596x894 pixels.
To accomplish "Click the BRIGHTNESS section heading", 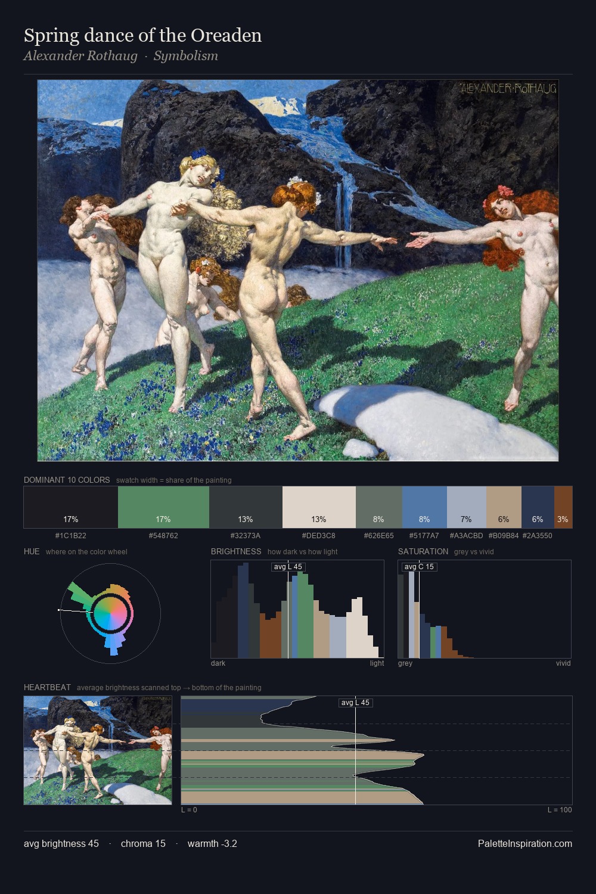I will coord(236,551).
